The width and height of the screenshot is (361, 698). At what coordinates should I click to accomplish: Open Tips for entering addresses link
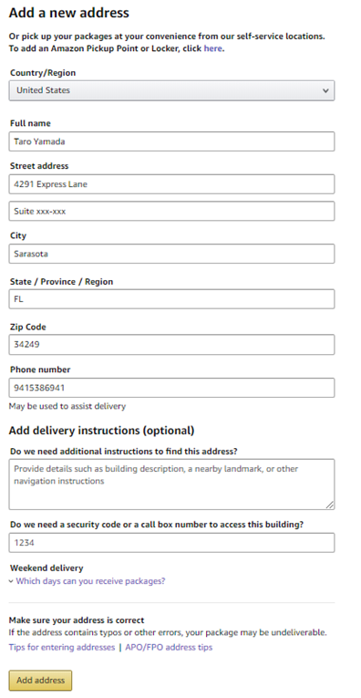[62, 647]
